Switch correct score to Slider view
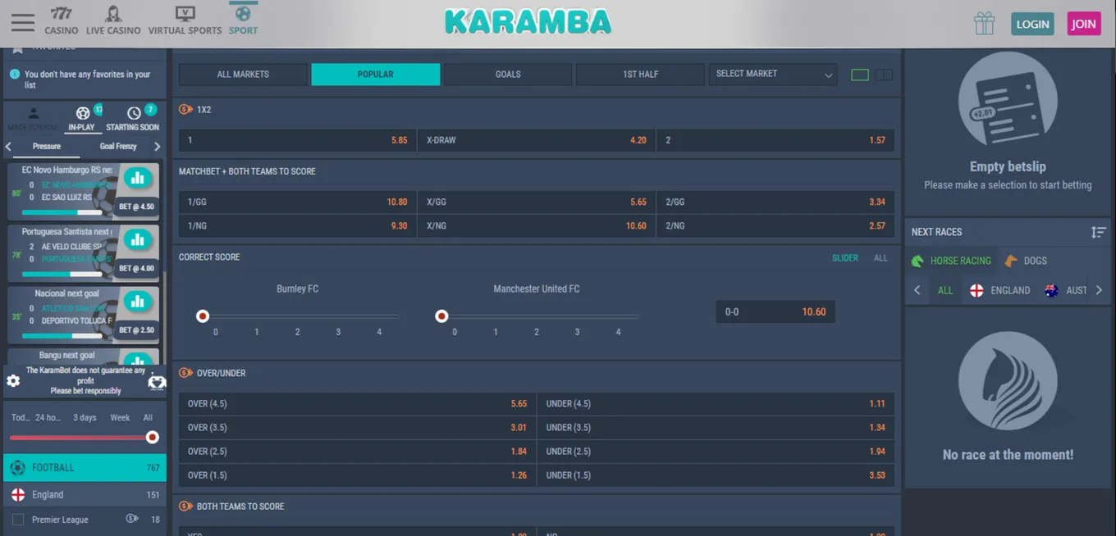The width and height of the screenshot is (1116, 536). [x=845, y=257]
